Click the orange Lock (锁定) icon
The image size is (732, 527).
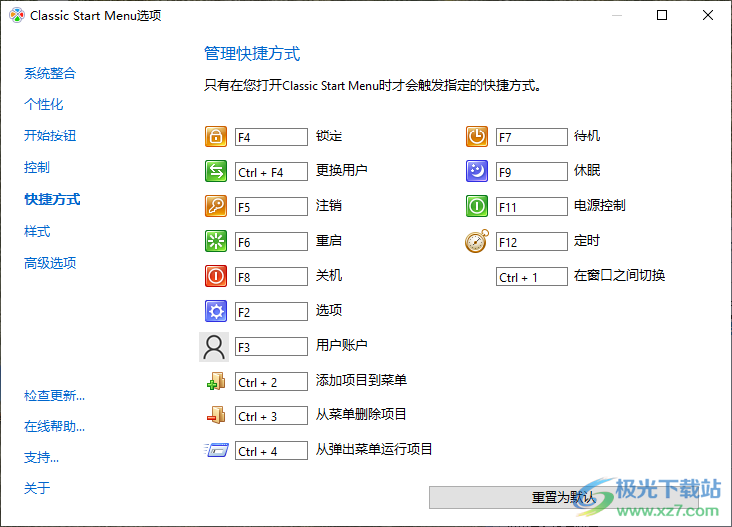[216, 136]
